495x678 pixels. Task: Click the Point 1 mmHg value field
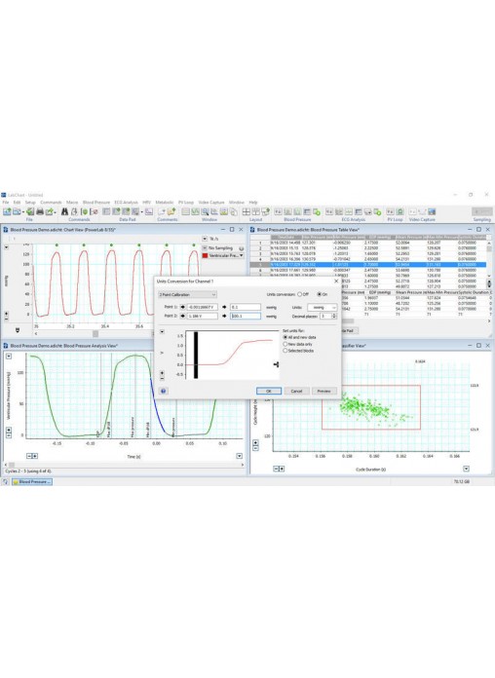(246, 307)
